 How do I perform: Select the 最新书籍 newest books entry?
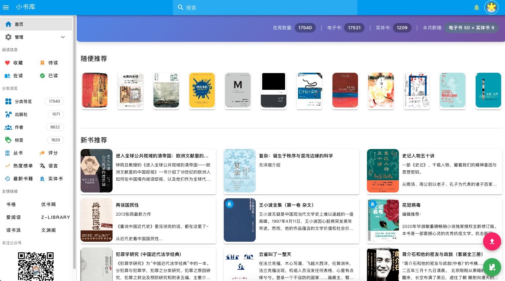23,179
